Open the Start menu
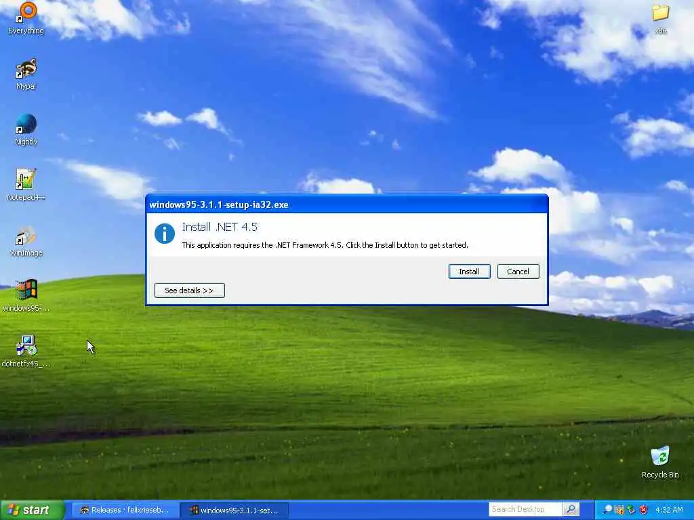This screenshot has width=694, height=520. (x=32, y=510)
